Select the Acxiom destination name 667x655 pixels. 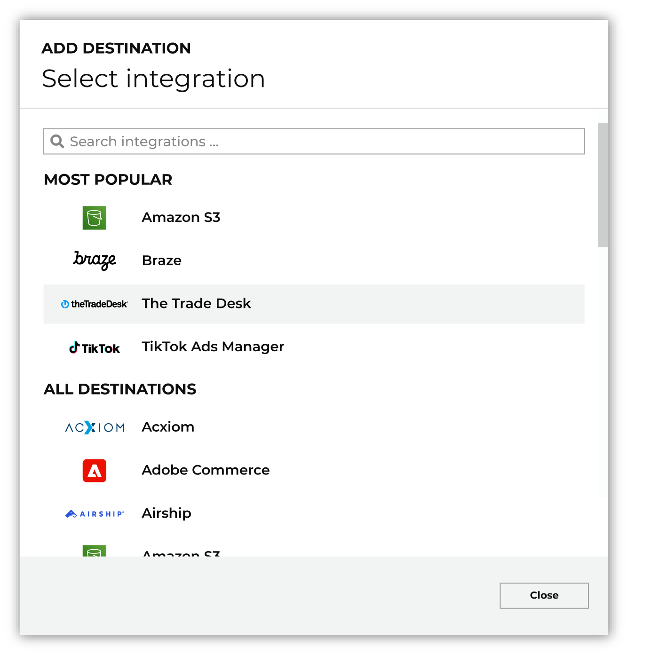(x=168, y=427)
